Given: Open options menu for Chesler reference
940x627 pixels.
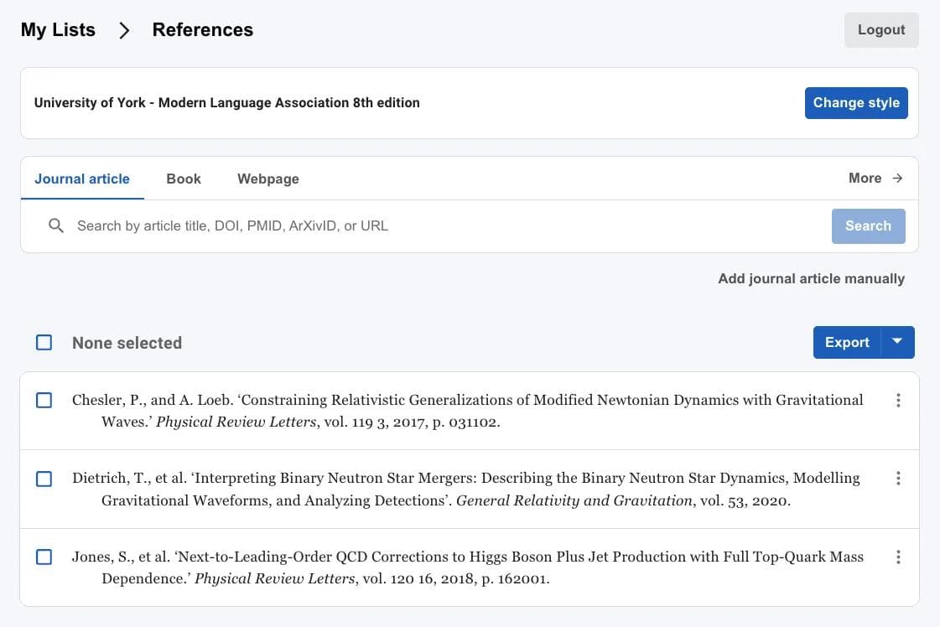Looking at the screenshot, I should tap(898, 401).
